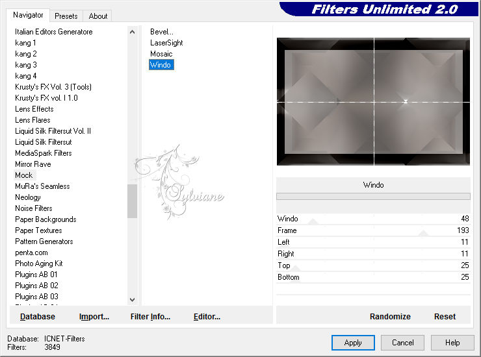The image size is (481, 357).
Task: Select MuRa's Seamless category
Action: pos(42,186)
